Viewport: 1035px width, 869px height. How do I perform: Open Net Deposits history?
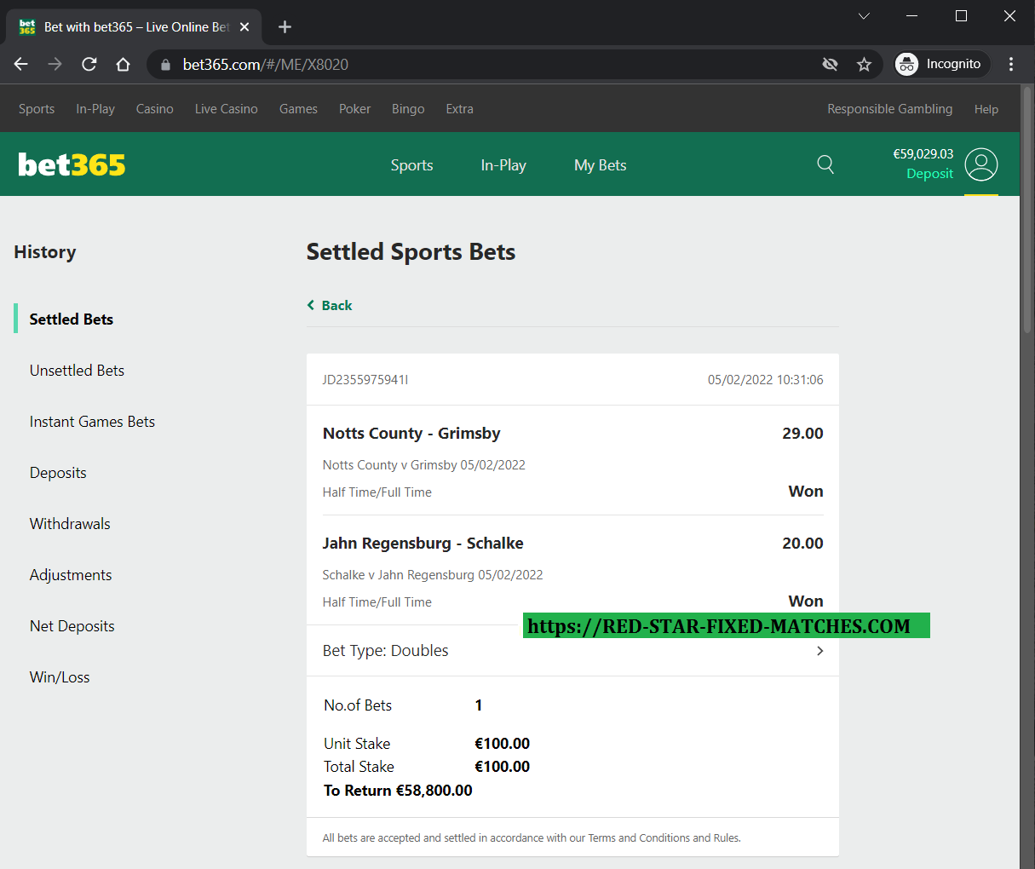point(72,626)
